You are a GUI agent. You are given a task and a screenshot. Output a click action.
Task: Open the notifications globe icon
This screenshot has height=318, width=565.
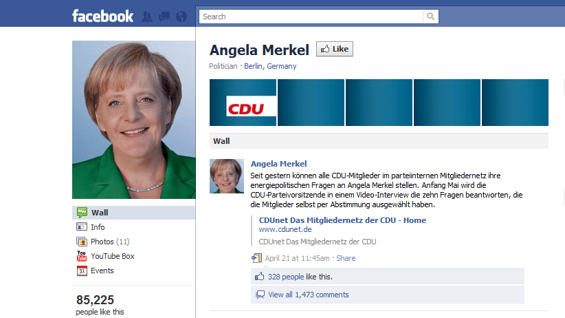[x=181, y=17]
